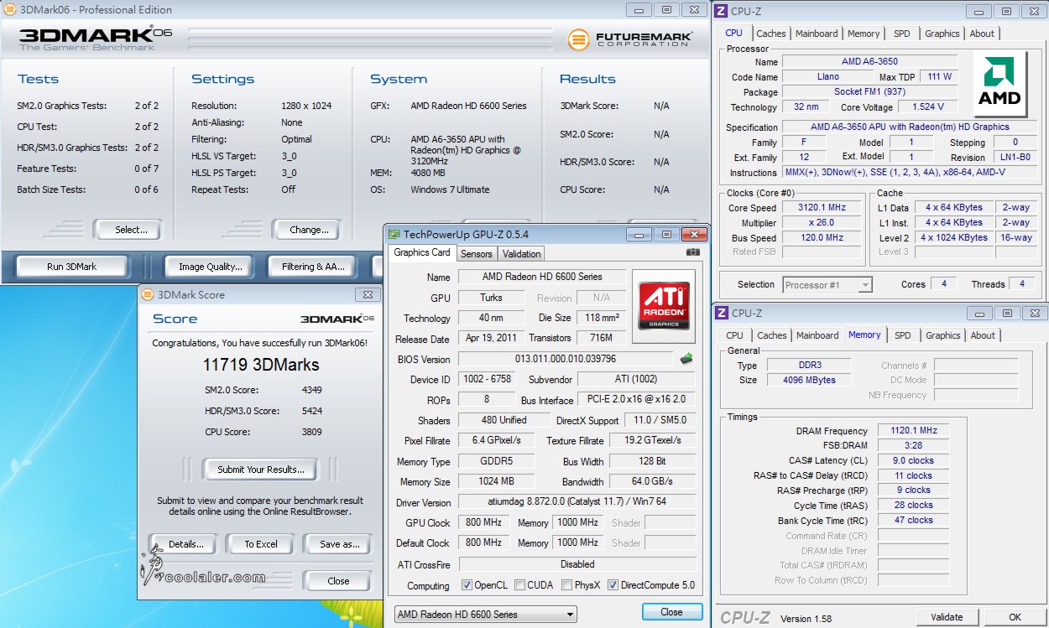1049x628 pixels.
Task: Toggle the DirectCompute 5.0 checkbox
Action: (x=613, y=585)
